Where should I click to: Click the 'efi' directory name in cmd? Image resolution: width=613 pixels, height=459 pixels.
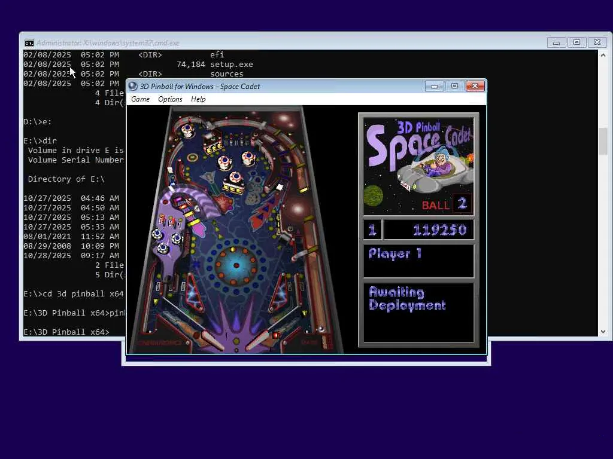click(217, 54)
